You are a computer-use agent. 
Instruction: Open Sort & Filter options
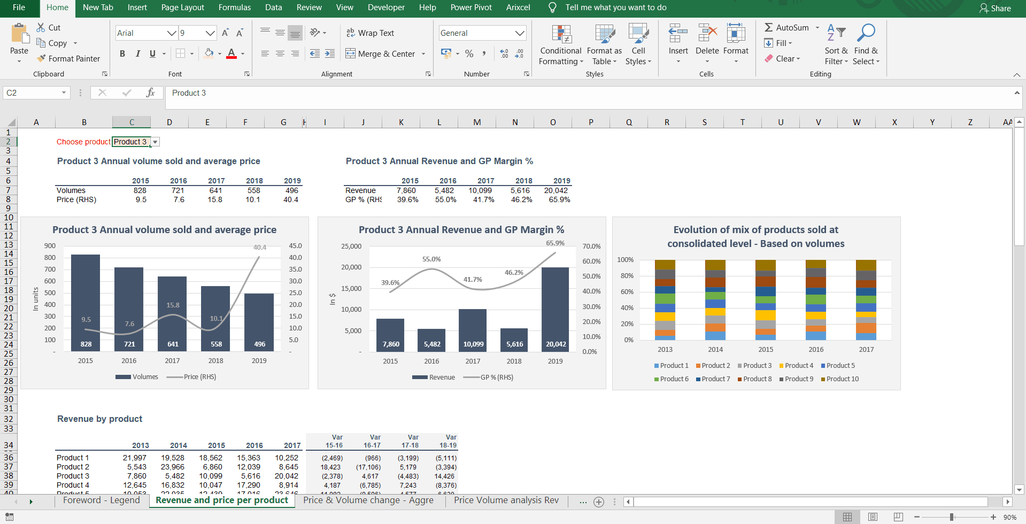836,45
